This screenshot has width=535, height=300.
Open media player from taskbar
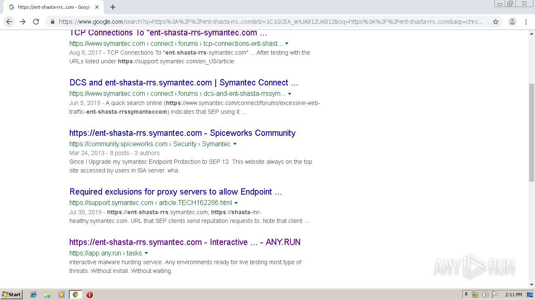click(x=61, y=295)
